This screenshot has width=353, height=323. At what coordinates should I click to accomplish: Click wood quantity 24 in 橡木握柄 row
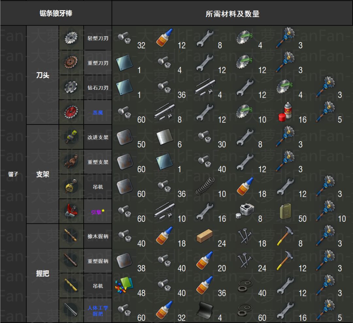click(x=222, y=243)
